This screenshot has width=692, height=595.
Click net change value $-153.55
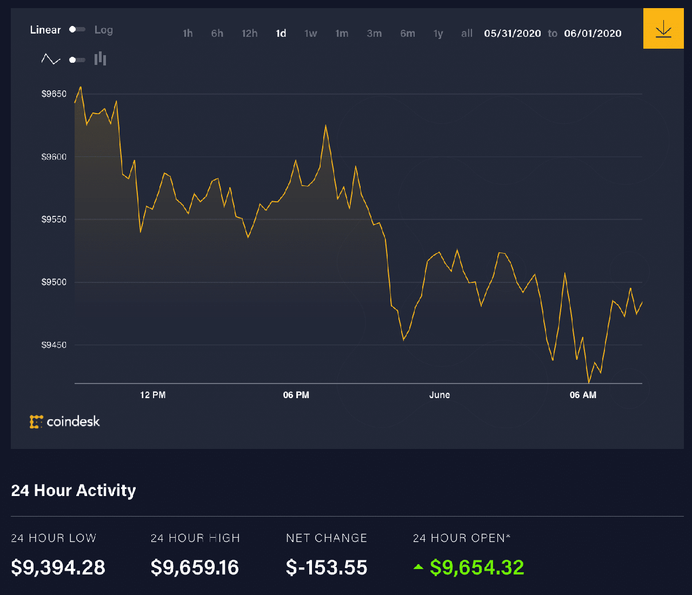[x=327, y=567]
